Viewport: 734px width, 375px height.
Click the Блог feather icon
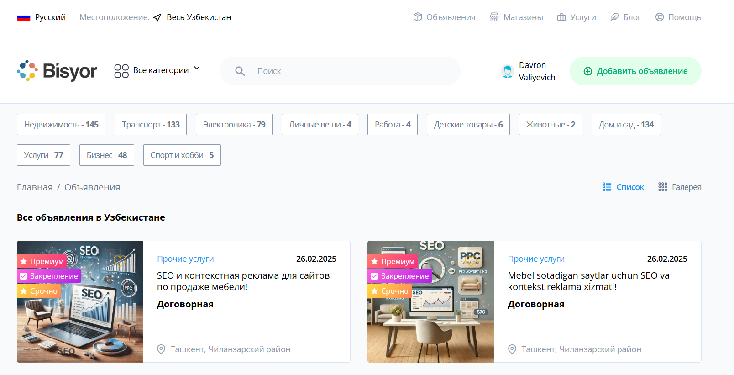614,17
